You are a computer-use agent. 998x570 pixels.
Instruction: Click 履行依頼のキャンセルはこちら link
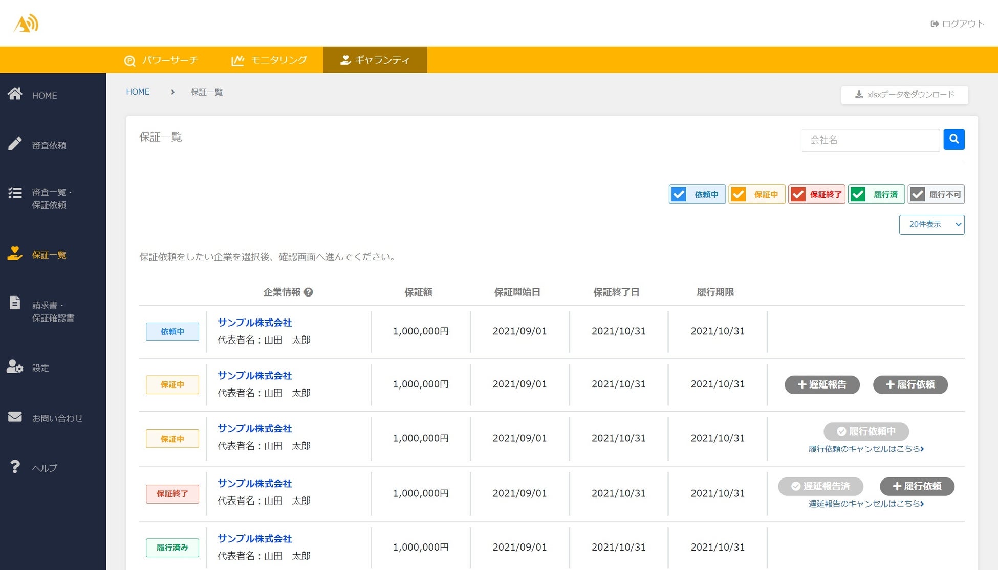tap(865, 449)
